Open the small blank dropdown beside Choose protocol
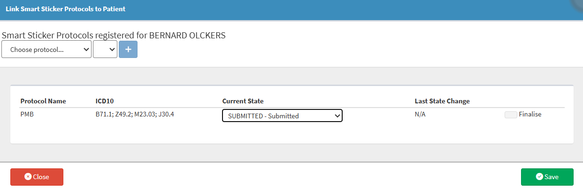Viewport: 583px width, 188px height. tap(105, 49)
